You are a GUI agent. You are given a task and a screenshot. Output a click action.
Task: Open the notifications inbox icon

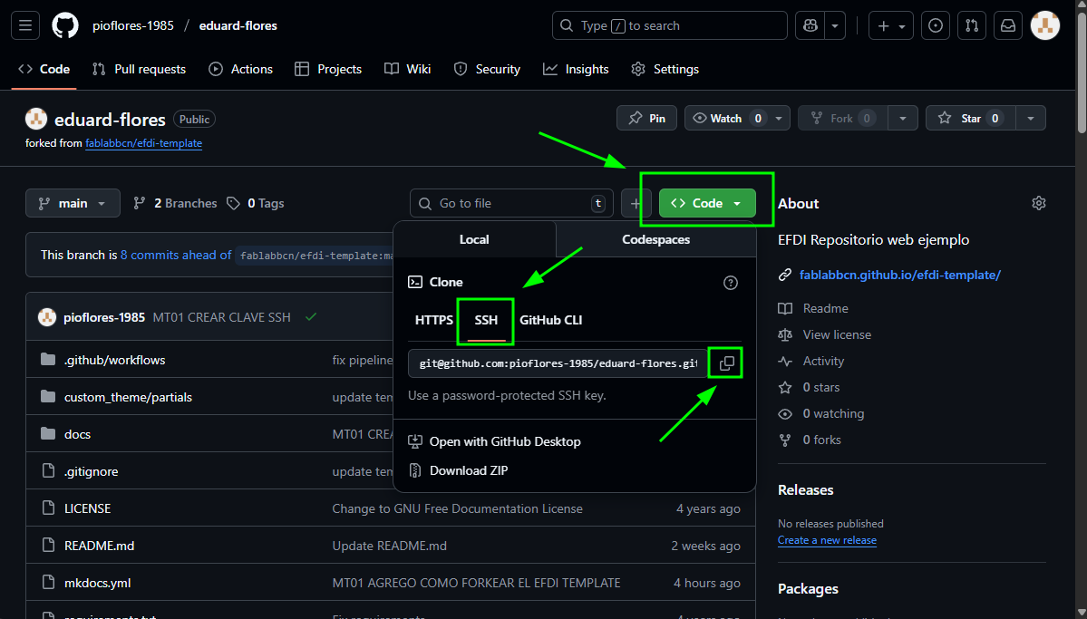click(x=1007, y=25)
